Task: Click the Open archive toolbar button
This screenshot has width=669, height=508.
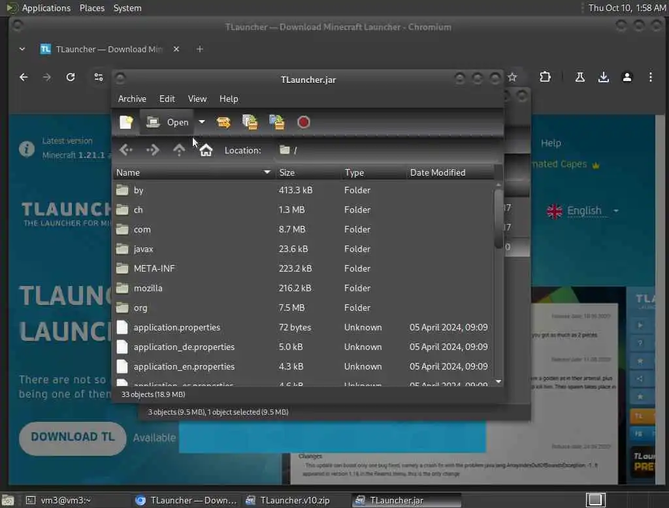Action: point(167,122)
